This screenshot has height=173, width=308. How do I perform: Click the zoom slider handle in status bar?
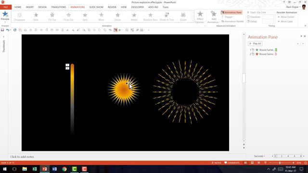coord(280,163)
